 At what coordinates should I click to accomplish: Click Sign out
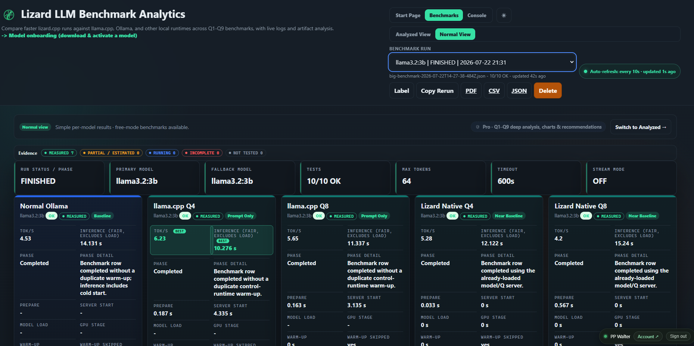click(x=678, y=336)
